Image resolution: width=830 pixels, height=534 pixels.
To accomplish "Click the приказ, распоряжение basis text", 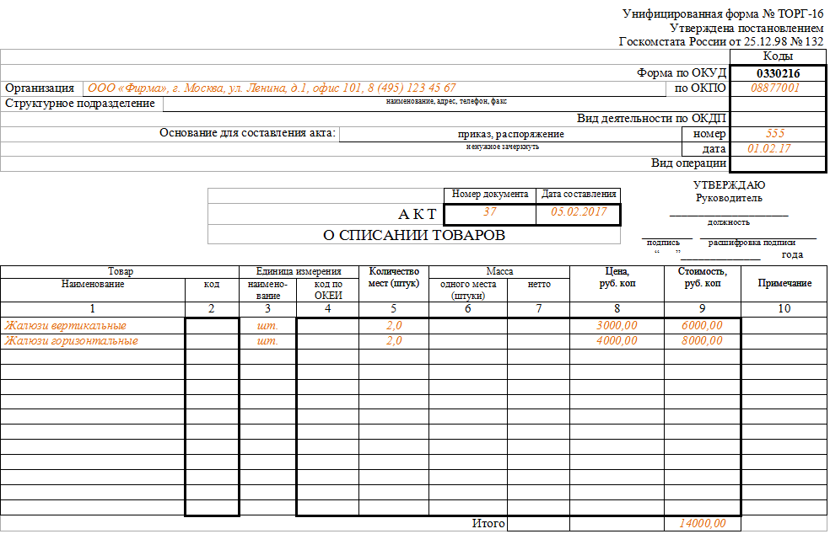I will pos(510,134).
